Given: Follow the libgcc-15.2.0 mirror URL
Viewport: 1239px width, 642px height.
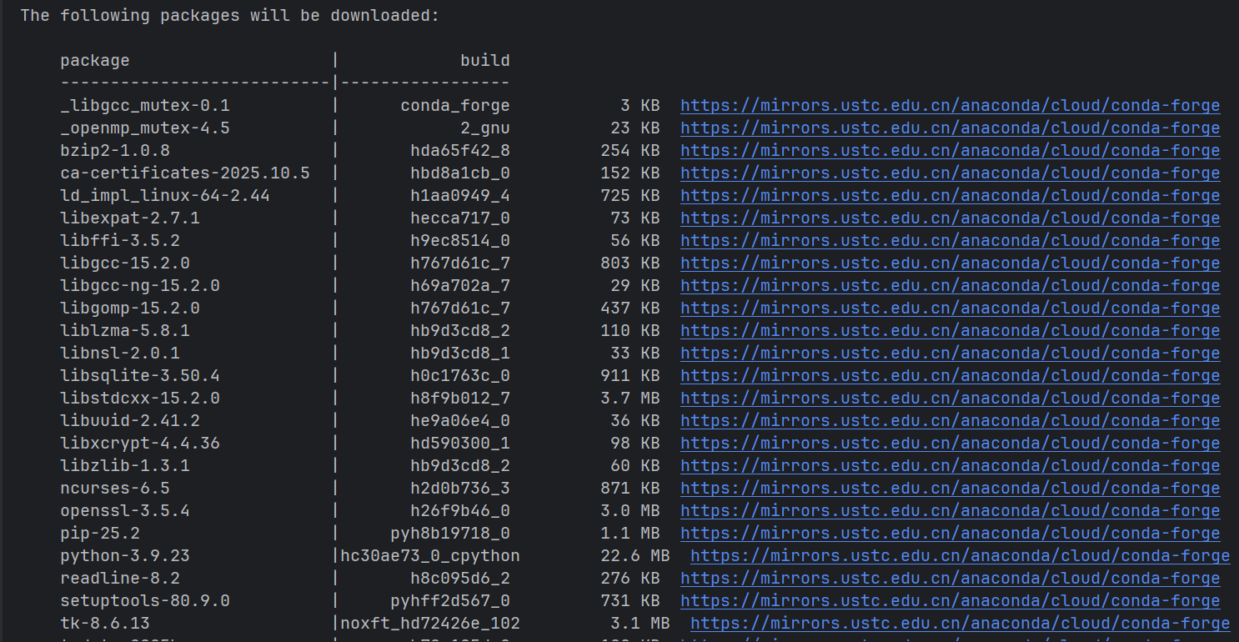Looking at the screenshot, I should pyautogui.click(x=951, y=263).
